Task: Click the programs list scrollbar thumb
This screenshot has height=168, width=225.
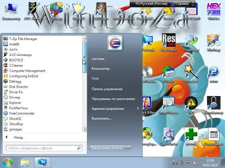Action: click(x=85, y=57)
